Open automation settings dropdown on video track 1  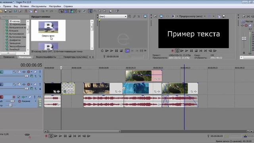31,71
